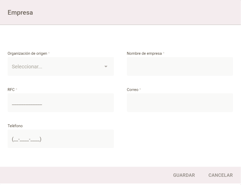Click the empty area below the Correo field
This screenshot has height=185, width=241.
(180, 136)
